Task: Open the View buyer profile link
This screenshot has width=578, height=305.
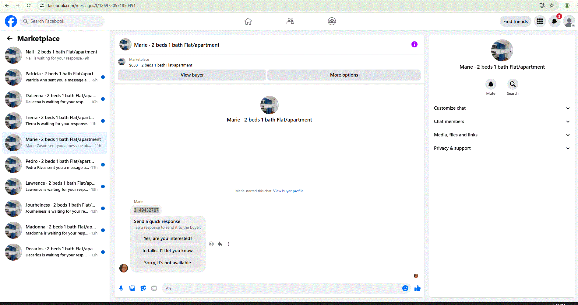Action: 288,191
